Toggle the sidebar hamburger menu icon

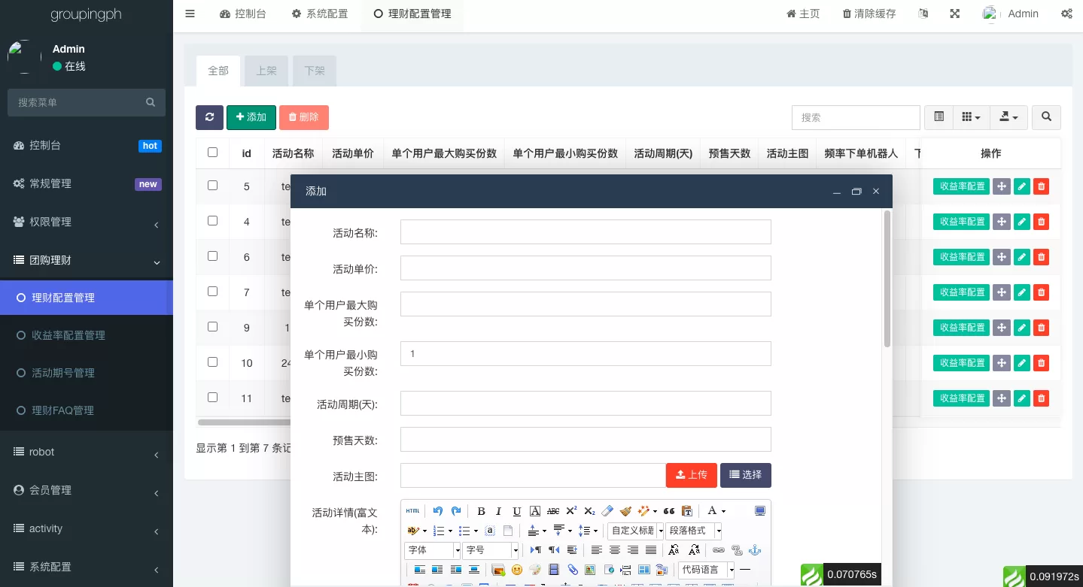(190, 14)
